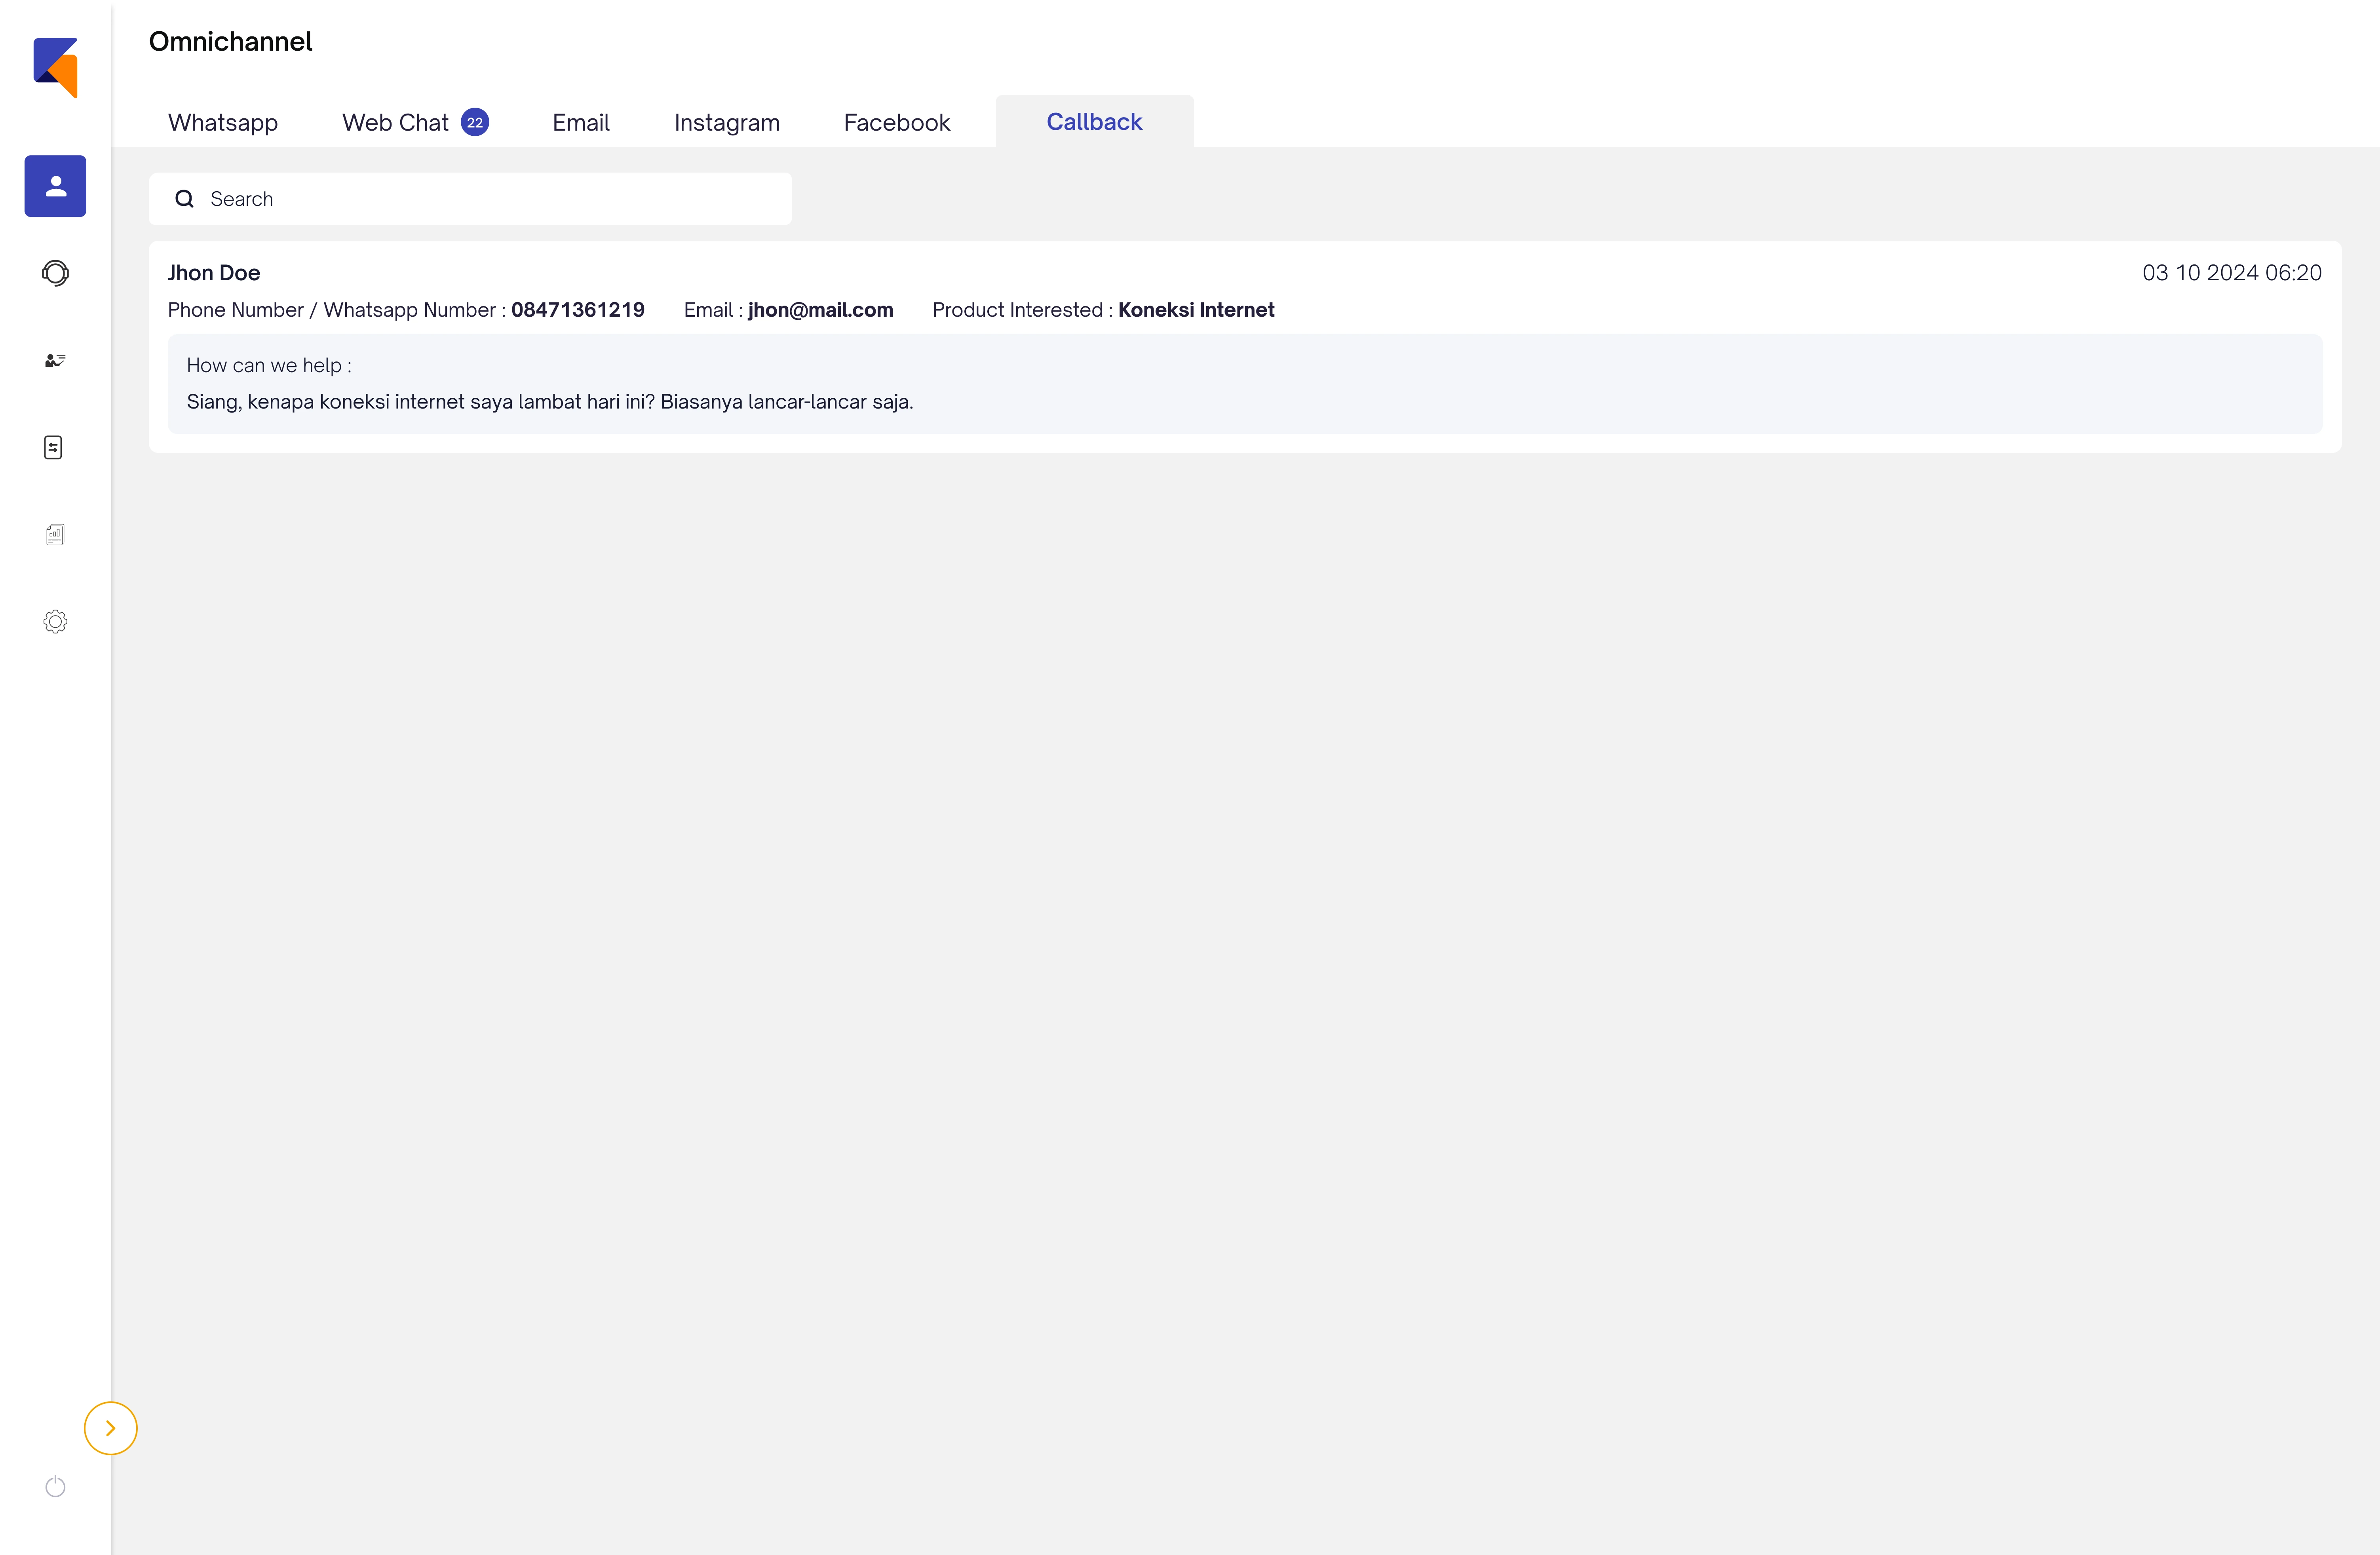Open the highlighted user profile sidebar icon
The width and height of the screenshot is (2380, 1555).
[x=55, y=186]
